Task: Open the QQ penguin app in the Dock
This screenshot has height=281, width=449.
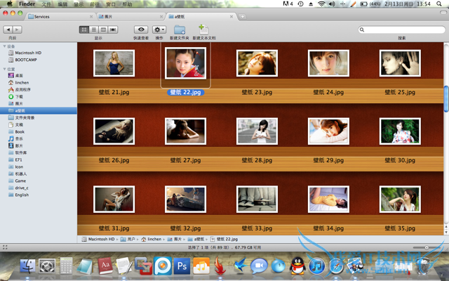Action: tap(297, 266)
